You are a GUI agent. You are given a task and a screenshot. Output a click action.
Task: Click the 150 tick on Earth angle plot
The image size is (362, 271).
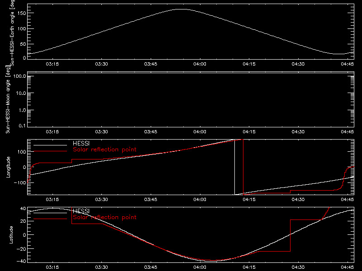(x=21, y=13)
